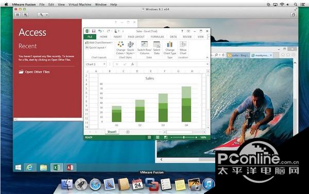Click Excel vertical scrollbar down arrow
309x194 pixels.
[208, 128]
